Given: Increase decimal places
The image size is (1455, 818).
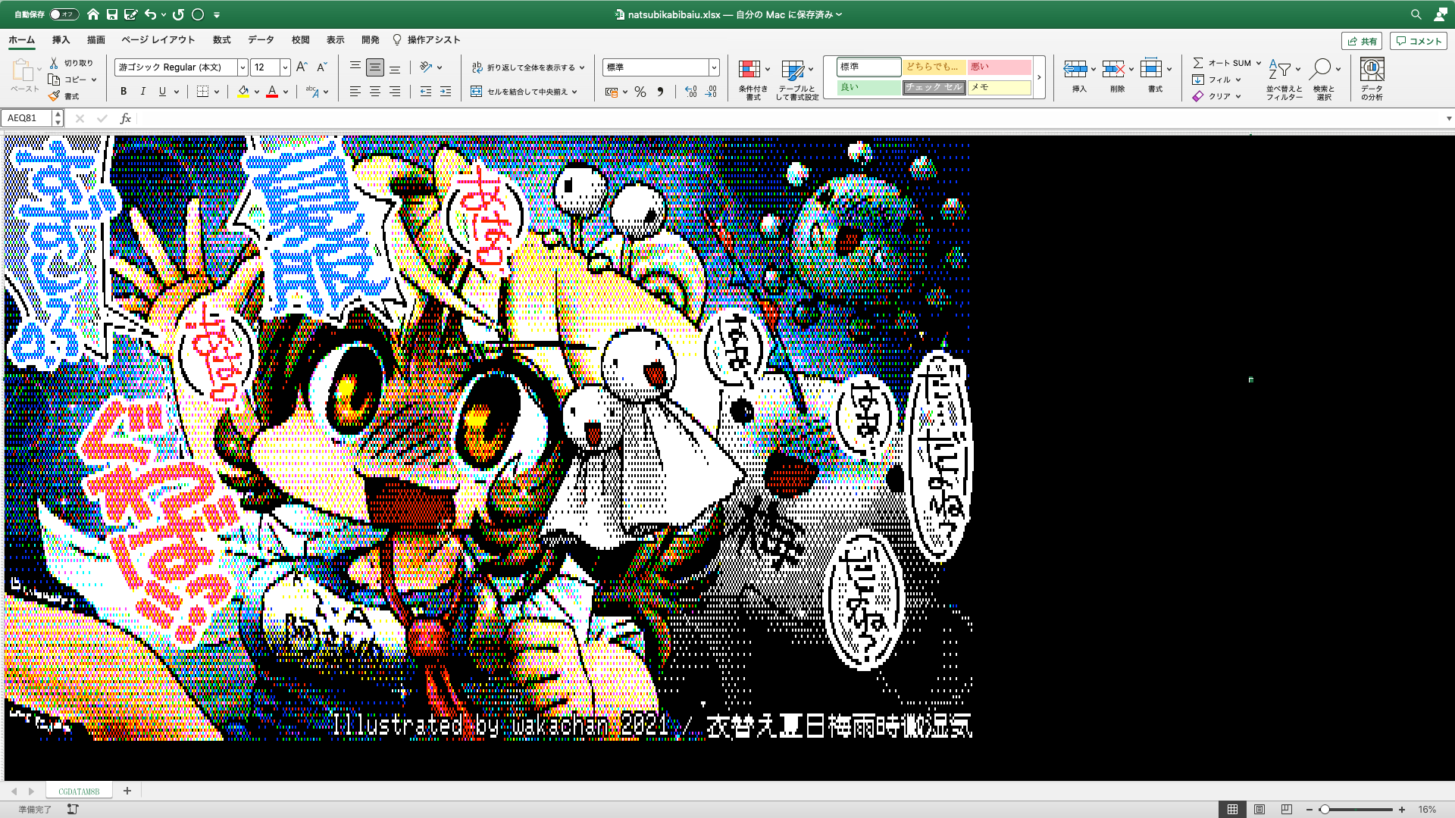Looking at the screenshot, I should [x=690, y=92].
